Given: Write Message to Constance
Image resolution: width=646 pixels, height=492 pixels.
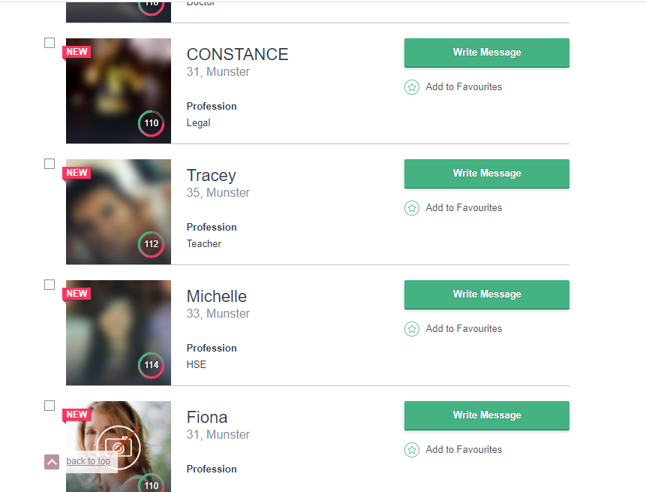Looking at the screenshot, I should (x=486, y=53).
